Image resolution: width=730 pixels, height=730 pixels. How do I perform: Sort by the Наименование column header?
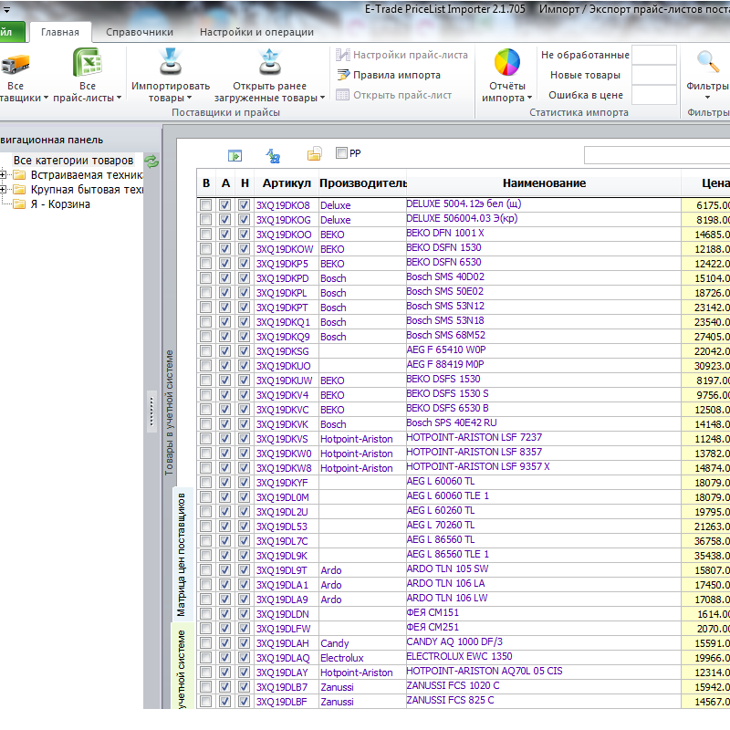544,183
